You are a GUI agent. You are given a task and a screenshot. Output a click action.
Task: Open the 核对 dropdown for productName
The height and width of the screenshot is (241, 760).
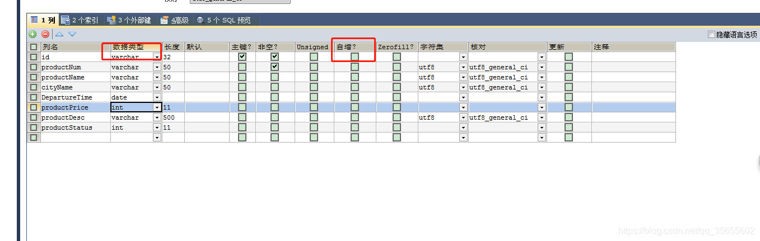click(542, 77)
